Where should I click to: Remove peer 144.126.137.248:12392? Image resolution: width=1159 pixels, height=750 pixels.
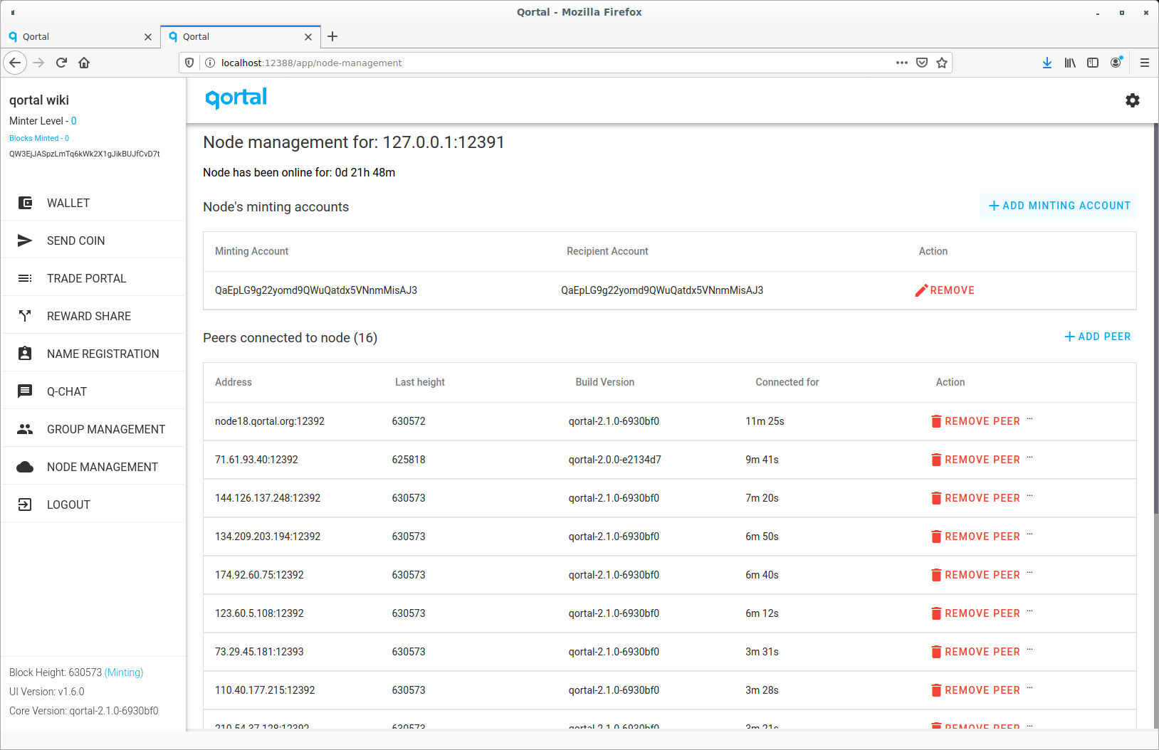975,498
